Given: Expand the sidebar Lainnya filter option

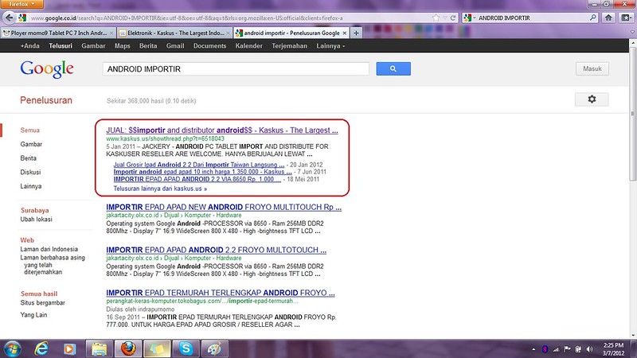Looking at the screenshot, I should 31,186.
